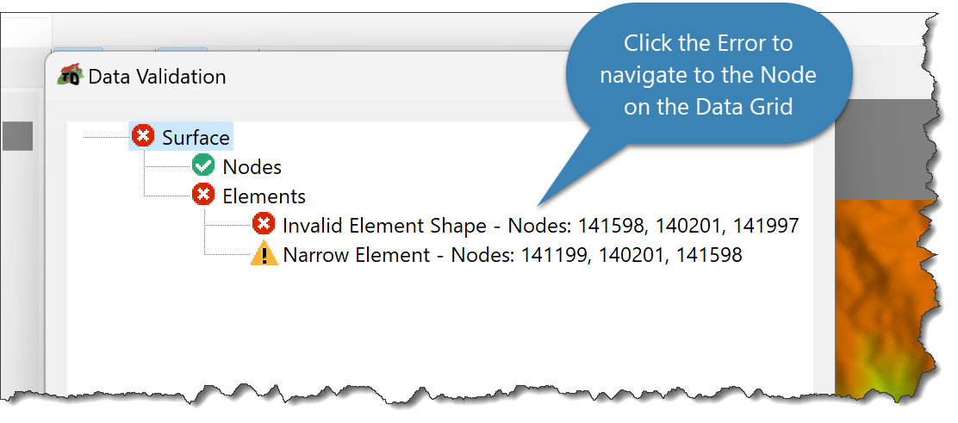The height and width of the screenshot is (423, 958).
Task: Click the red error icon beside Elements
Action: tap(202, 196)
